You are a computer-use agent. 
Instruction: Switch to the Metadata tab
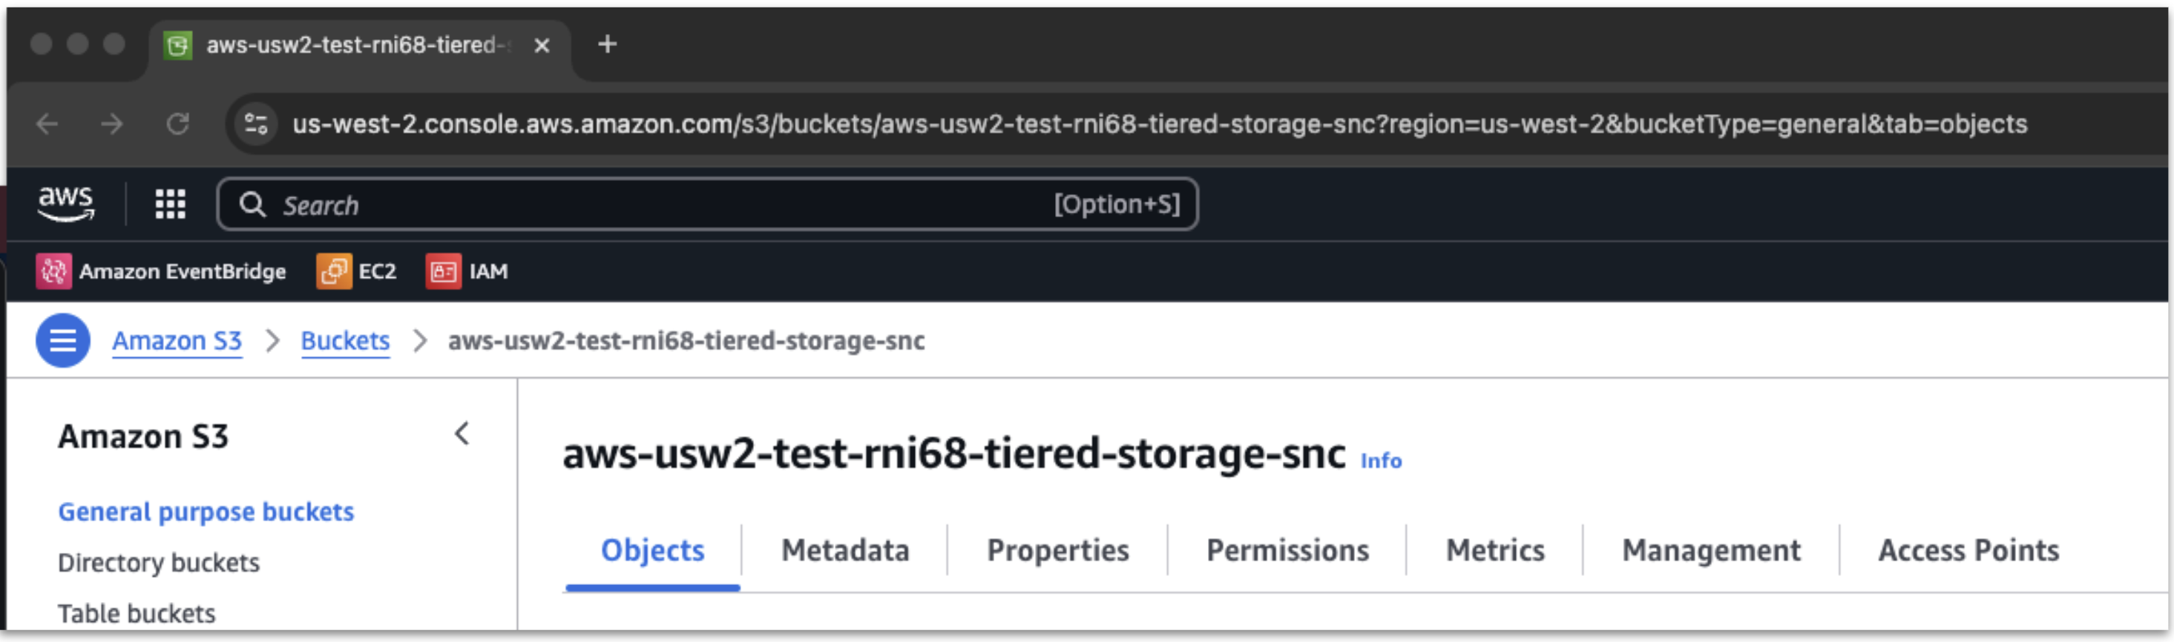point(845,551)
